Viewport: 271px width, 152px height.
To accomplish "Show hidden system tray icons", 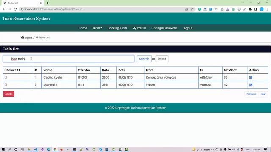I will (213, 149).
